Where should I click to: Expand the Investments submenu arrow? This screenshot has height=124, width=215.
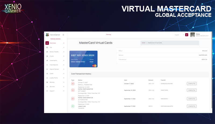click(x=64, y=60)
